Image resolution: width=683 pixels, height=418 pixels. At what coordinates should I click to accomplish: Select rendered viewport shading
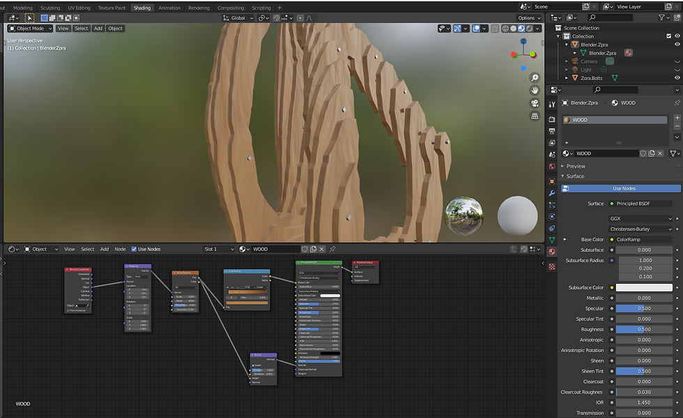pyautogui.click(x=529, y=29)
